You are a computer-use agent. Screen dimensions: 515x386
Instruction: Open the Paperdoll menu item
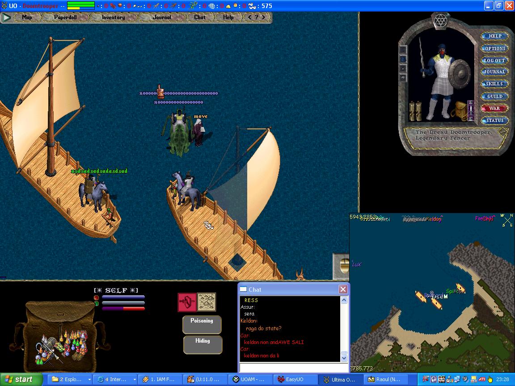(65, 17)
